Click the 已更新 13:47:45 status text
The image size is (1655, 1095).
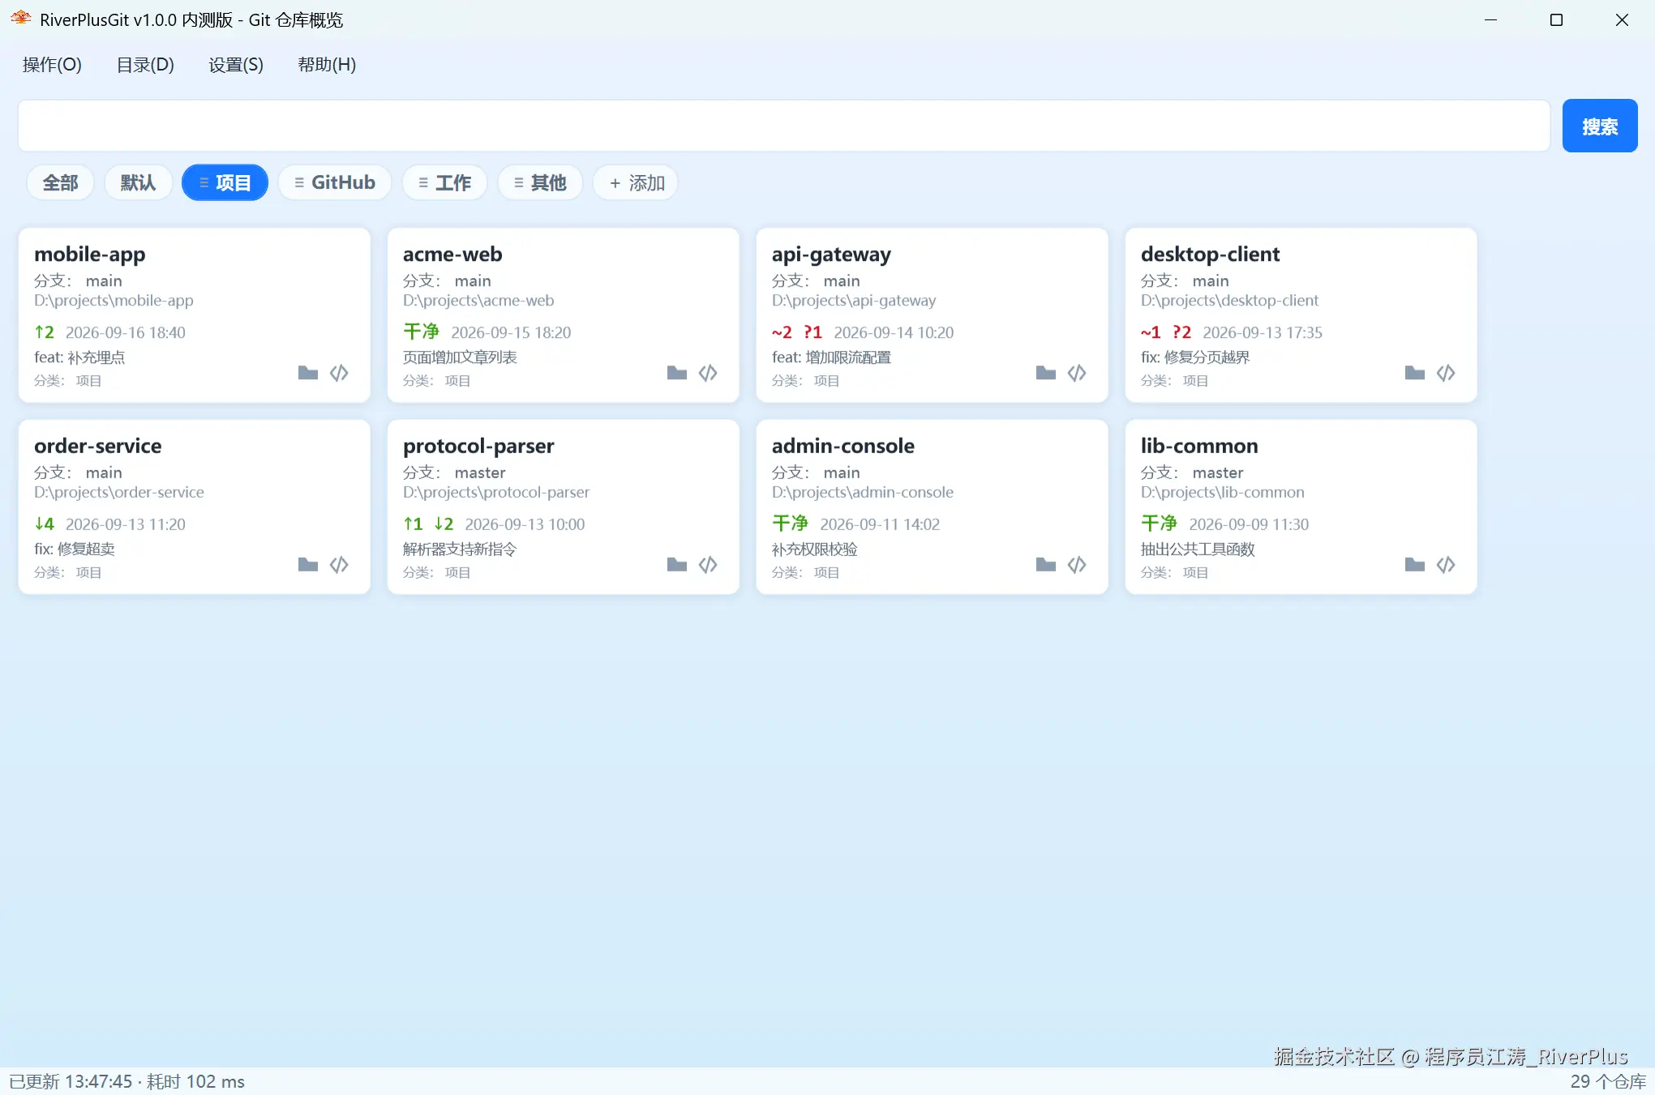coord(71,1081)
